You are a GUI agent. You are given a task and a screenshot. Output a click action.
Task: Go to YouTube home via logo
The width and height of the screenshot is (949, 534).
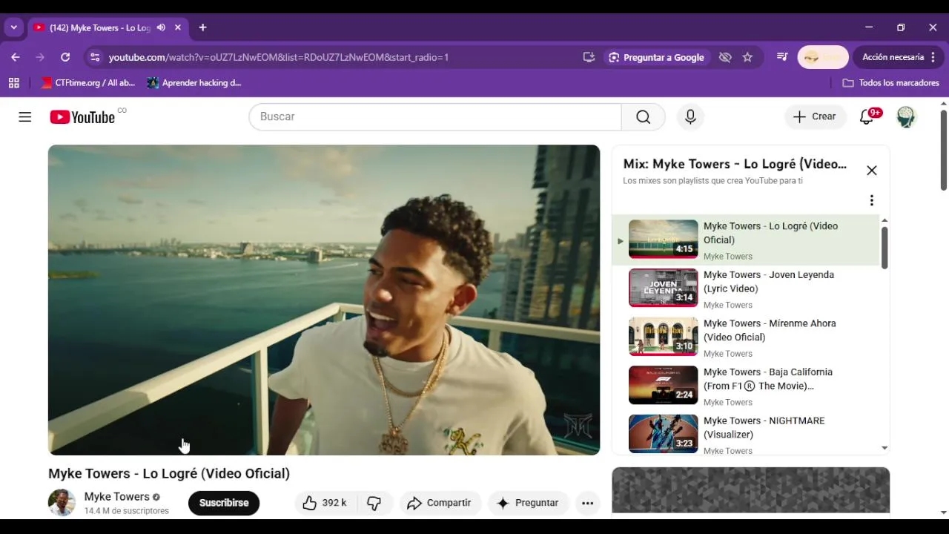82,117
